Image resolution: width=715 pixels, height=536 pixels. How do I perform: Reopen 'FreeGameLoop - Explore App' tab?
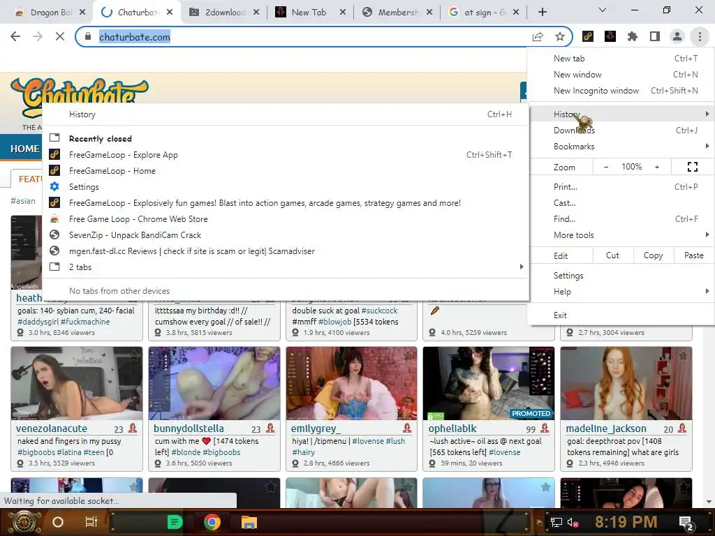[286, 155]
